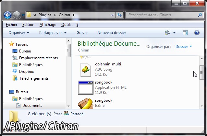Go back with the blue Back arrow
207x136 pixels.
click(7, 15)
